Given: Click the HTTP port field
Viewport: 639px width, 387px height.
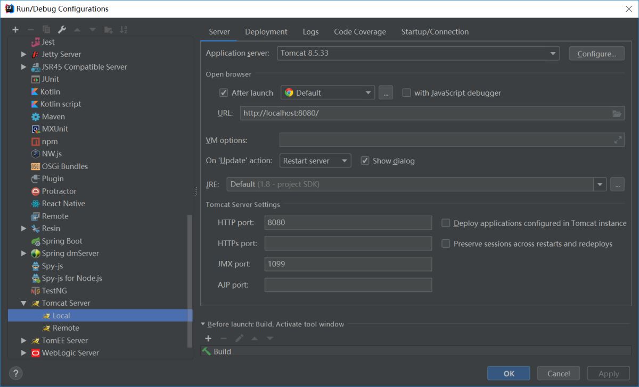Looking at the screenshot, I should coord(348,223).
